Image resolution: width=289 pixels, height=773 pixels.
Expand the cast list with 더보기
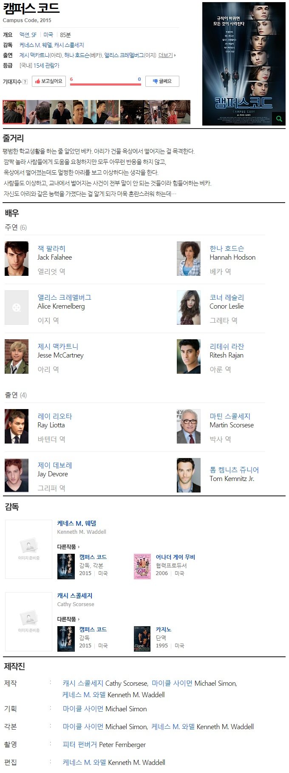click(x=167, y=55)
